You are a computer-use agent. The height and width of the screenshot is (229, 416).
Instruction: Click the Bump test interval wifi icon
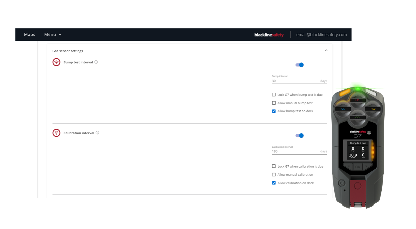[56, 62]
